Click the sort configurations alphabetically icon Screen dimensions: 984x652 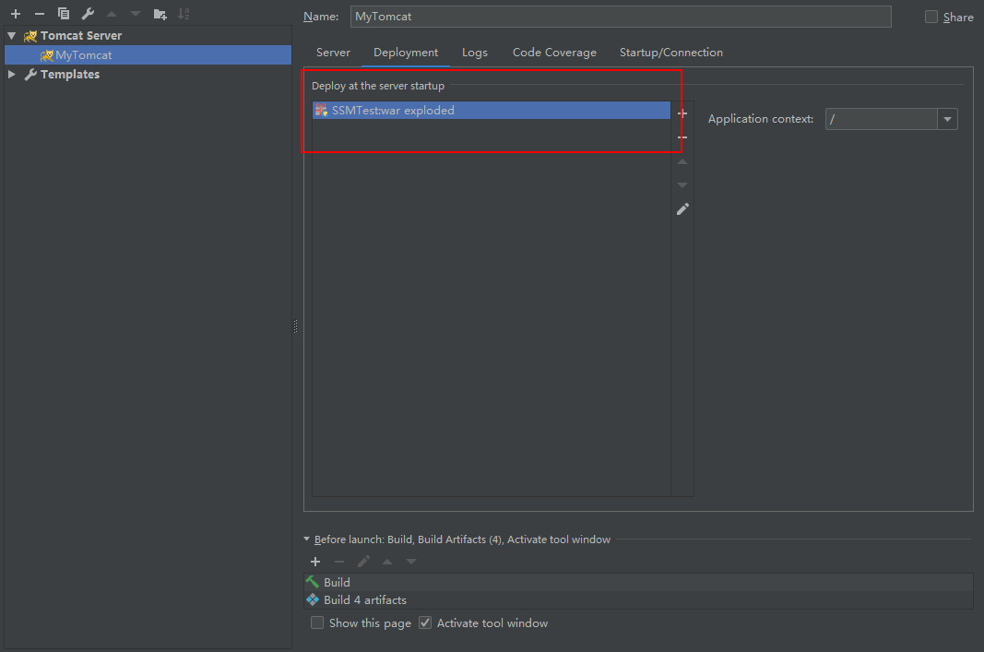[x=184, y=14]
